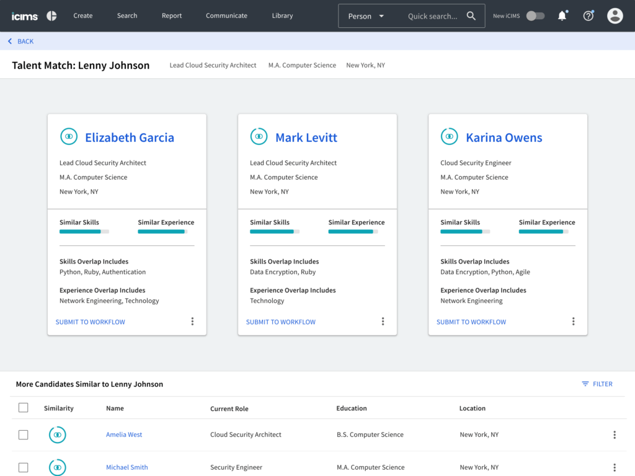Click Karina Owens' Similar Skills bar

point(464,232)
